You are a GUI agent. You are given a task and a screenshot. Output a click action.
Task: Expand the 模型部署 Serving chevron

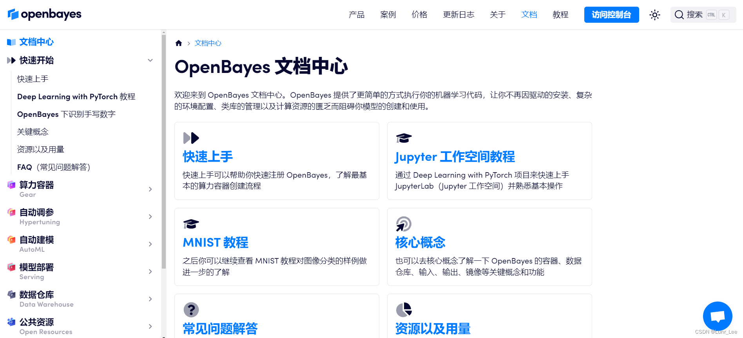150,272
